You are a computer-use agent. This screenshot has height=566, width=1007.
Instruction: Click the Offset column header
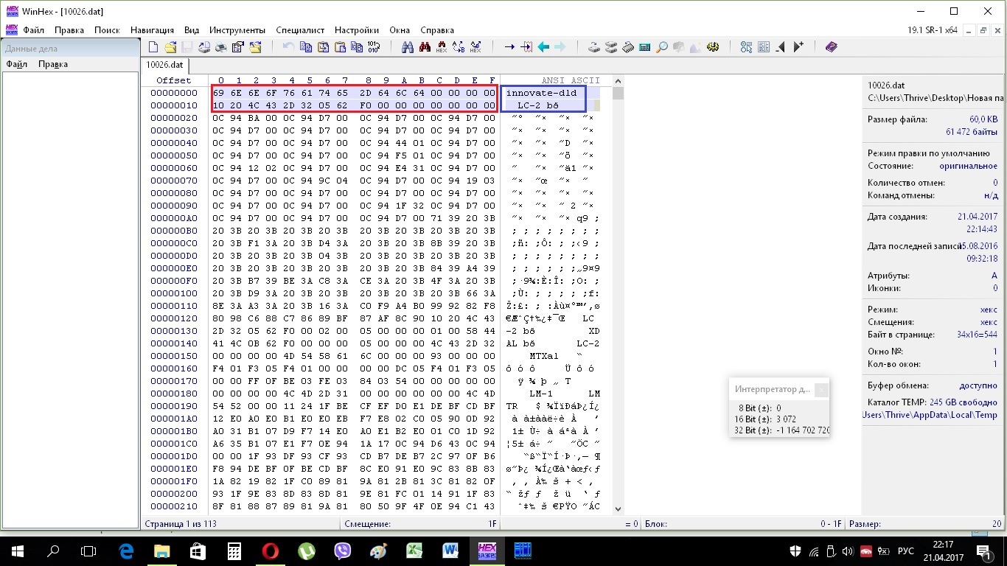click(x=174, y=80)
